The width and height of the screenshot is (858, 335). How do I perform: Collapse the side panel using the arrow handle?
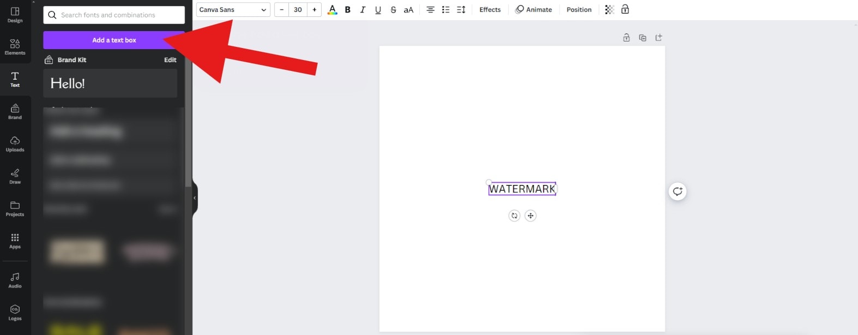195,198
